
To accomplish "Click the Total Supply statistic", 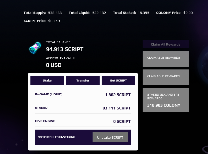I will pos(43,13).
